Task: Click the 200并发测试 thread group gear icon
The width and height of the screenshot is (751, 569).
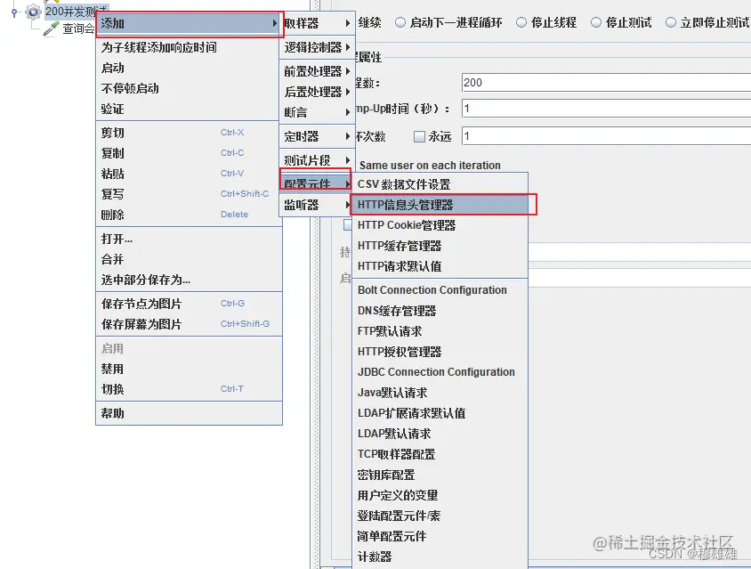Action: tap(33, 12)
